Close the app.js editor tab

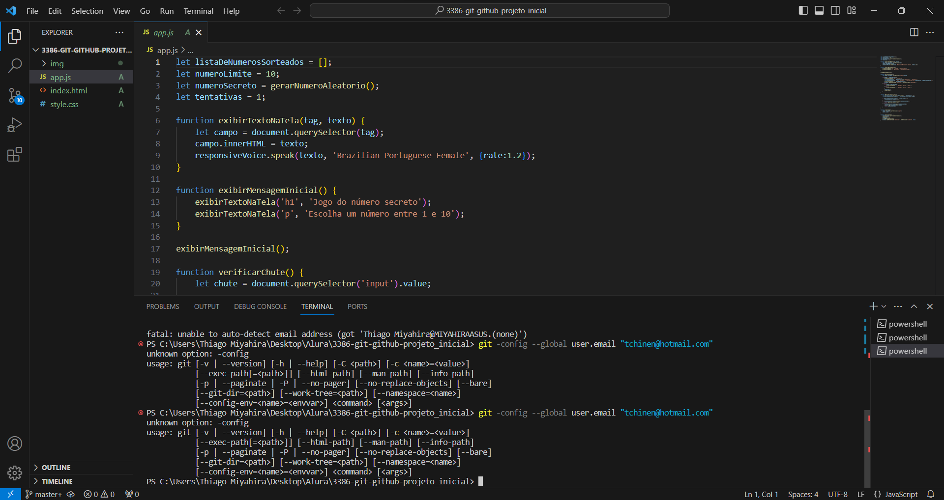click(199, 32)
